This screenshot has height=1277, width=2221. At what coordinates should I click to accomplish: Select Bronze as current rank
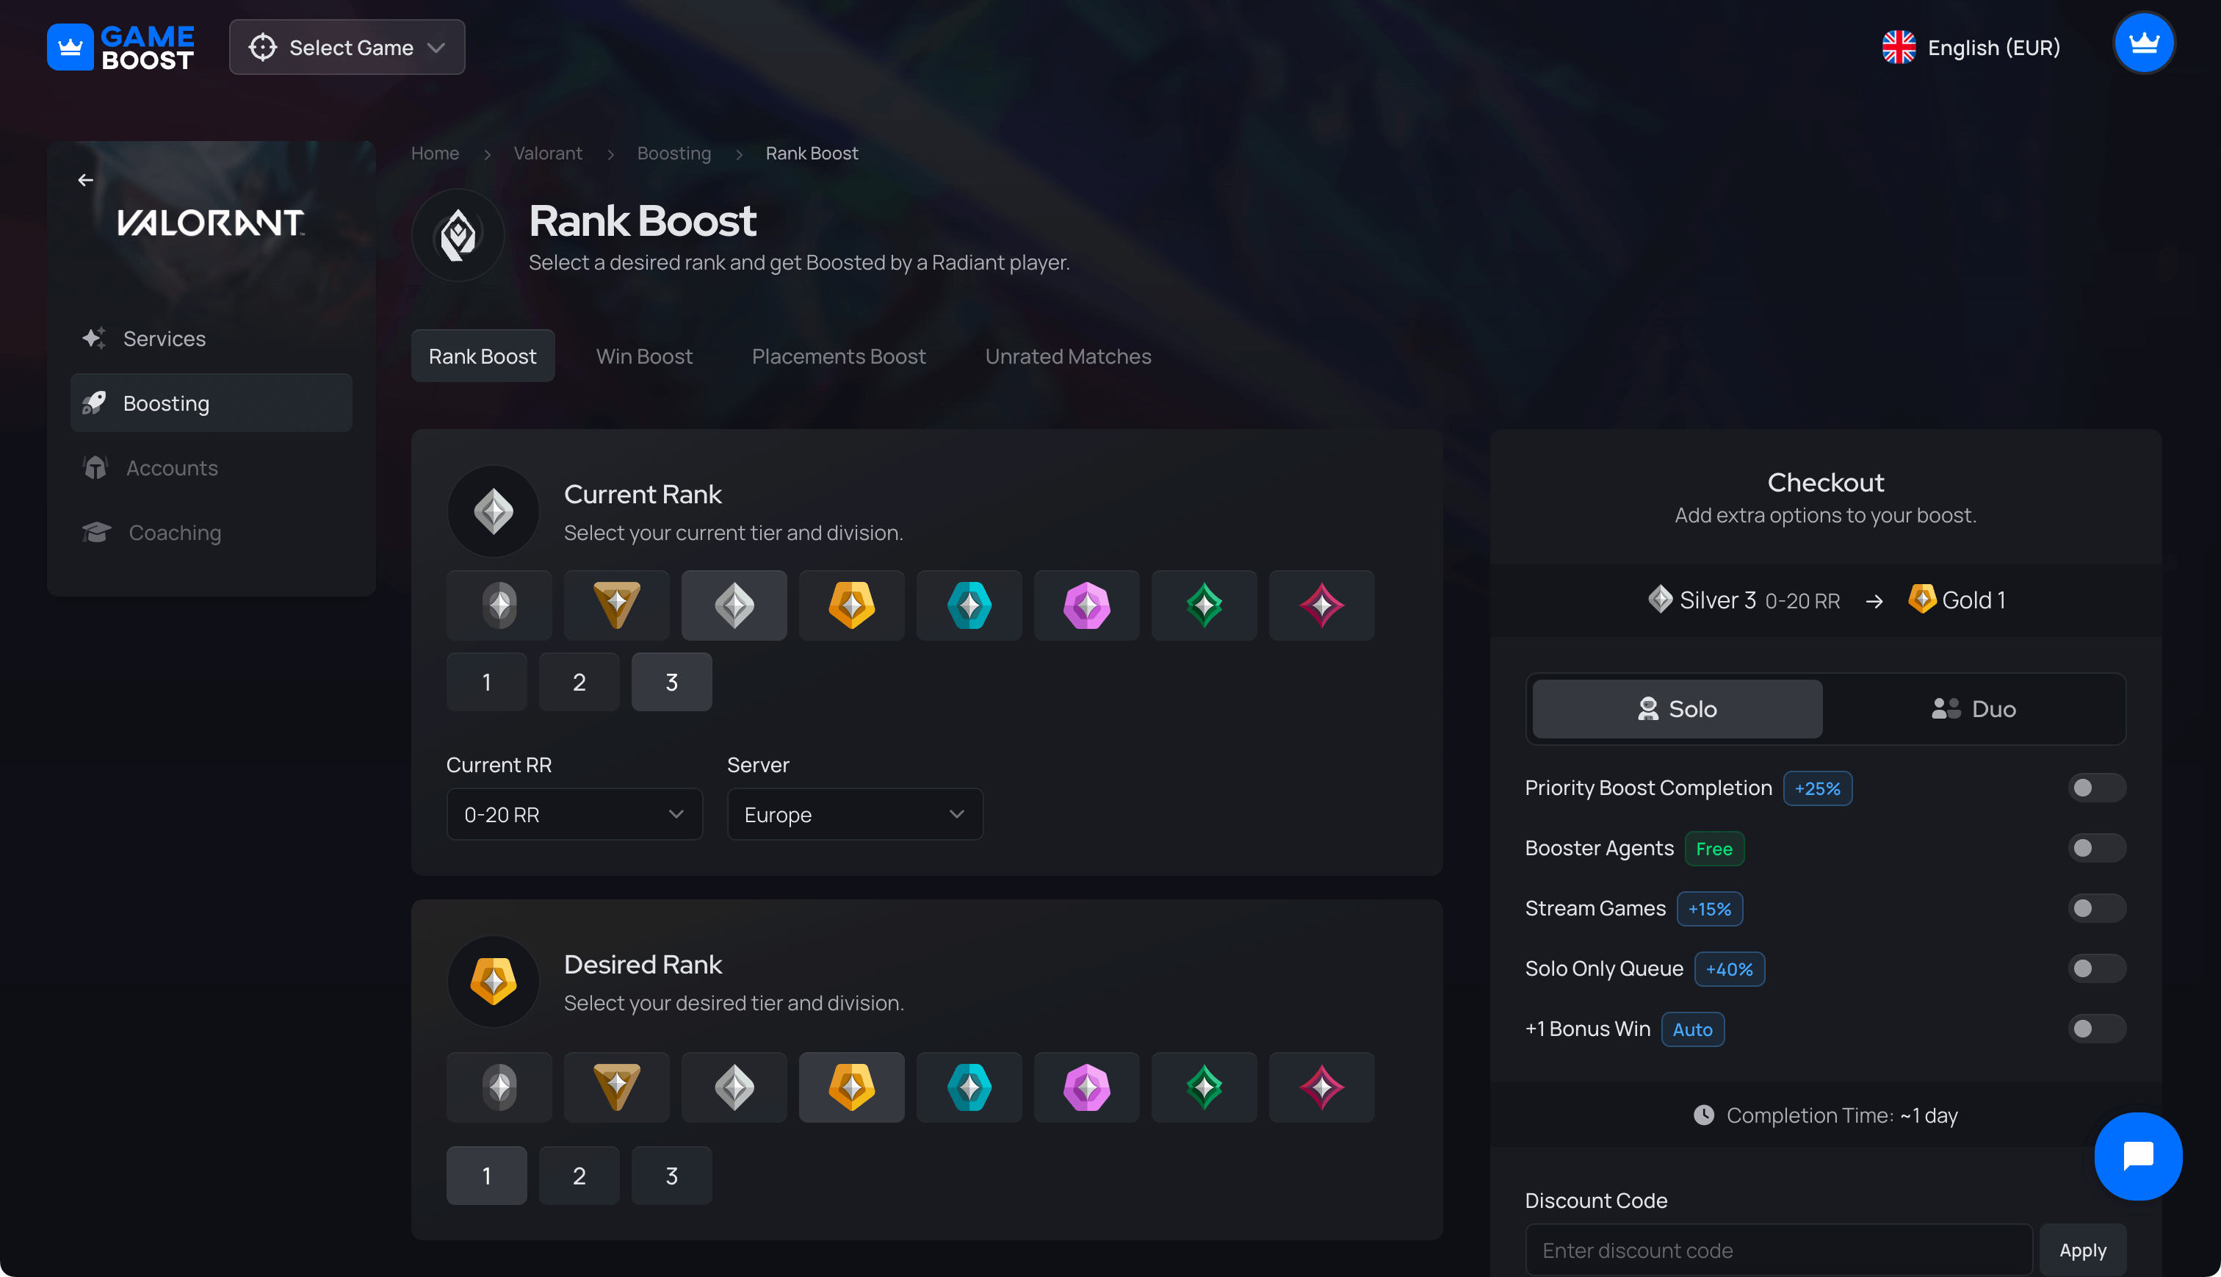[617, 605]
